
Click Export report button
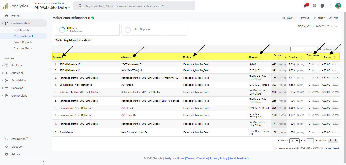tap(303, 18)
